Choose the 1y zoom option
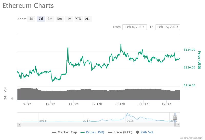 click(x=69, y=19)
